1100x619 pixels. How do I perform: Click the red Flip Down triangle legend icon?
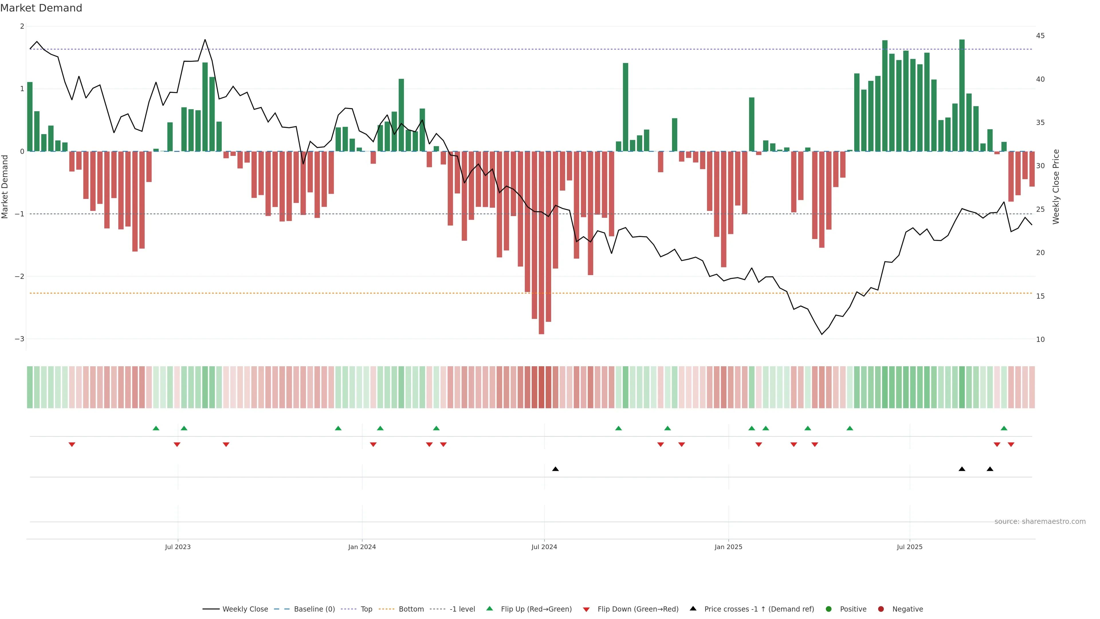(x=586, y=609)
